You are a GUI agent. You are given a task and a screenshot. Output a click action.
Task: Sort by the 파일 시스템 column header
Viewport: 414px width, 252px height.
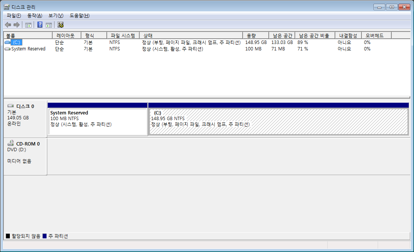click(123, 36)
